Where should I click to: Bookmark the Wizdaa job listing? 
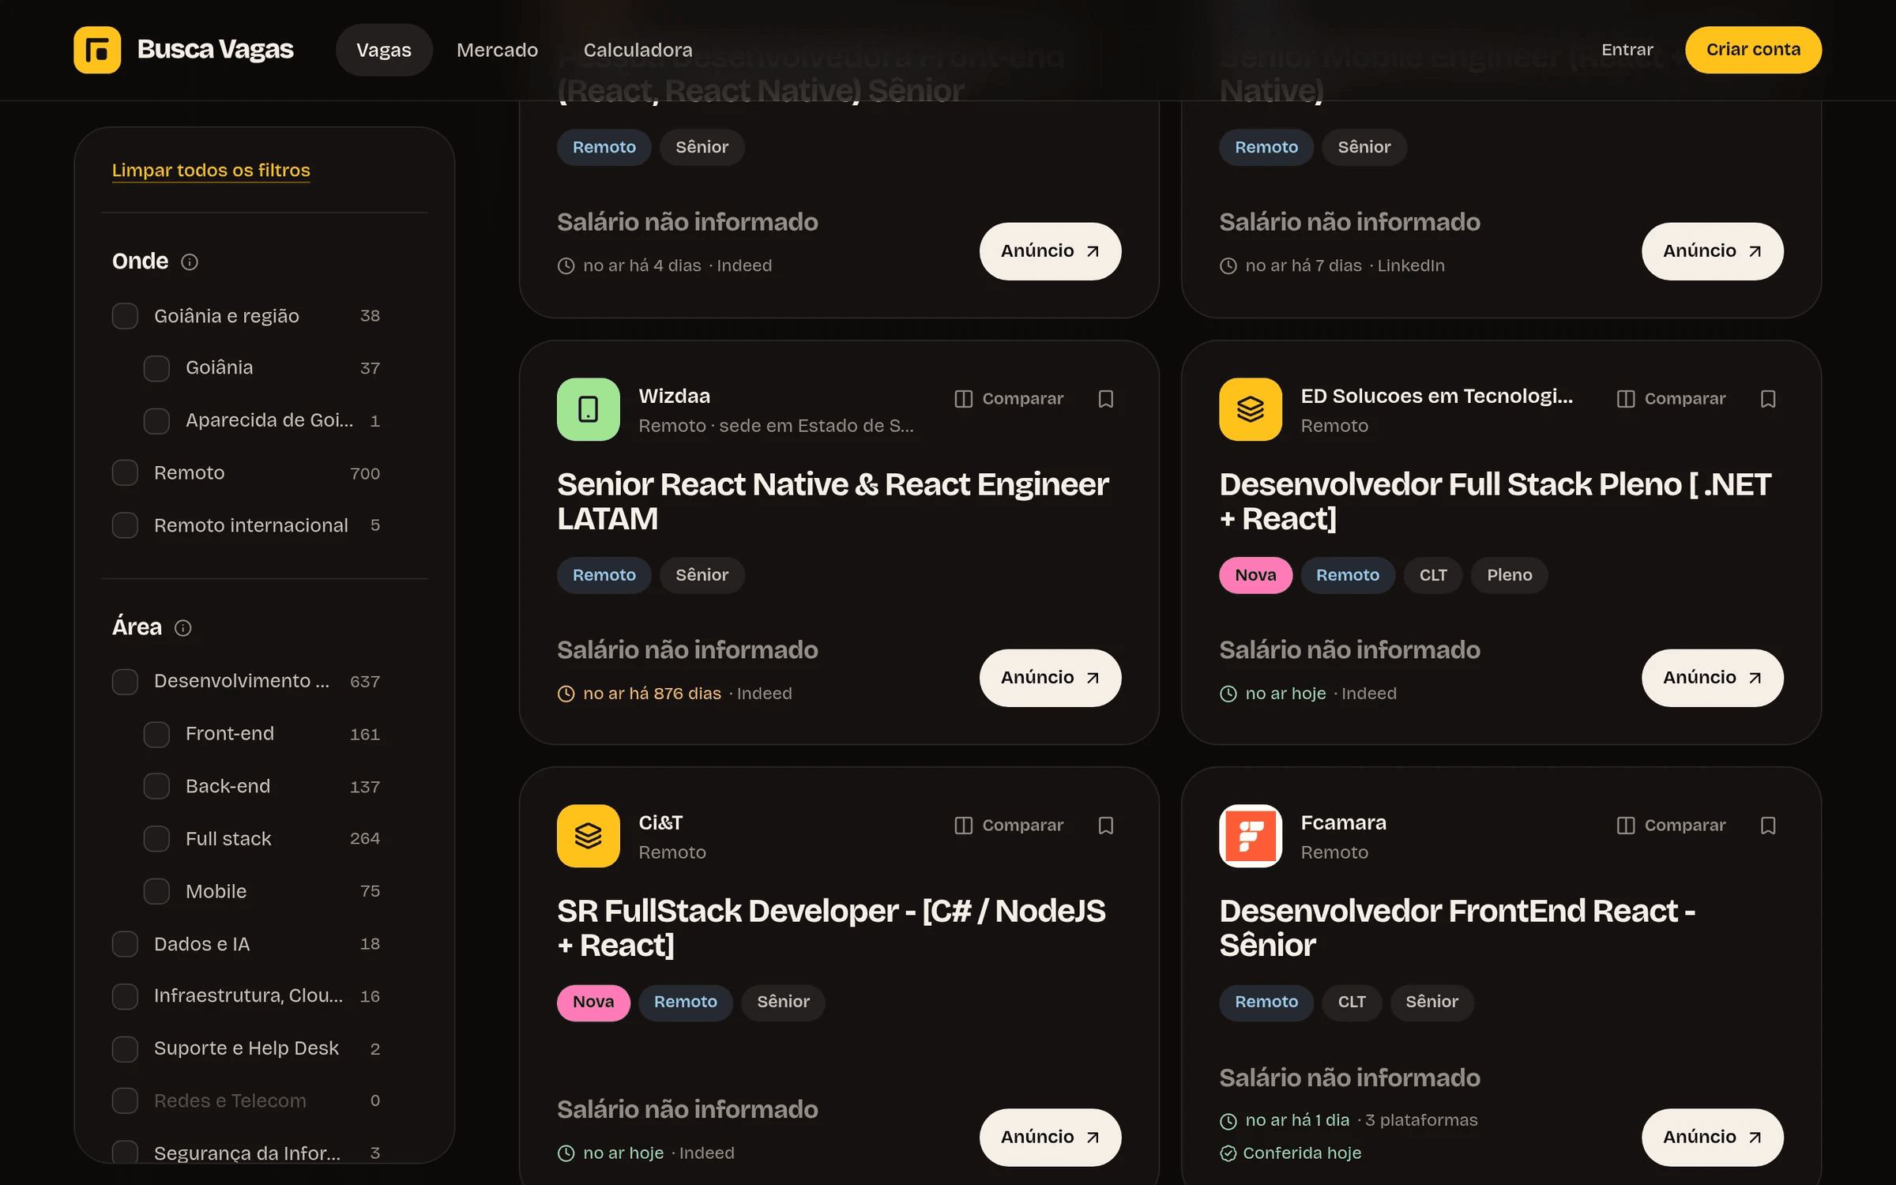pos(1106,399)
